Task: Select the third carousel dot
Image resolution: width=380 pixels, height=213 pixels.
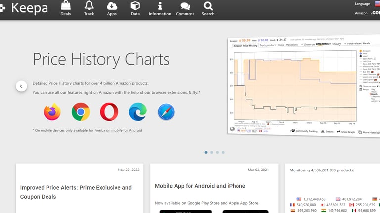Action: 217,152
